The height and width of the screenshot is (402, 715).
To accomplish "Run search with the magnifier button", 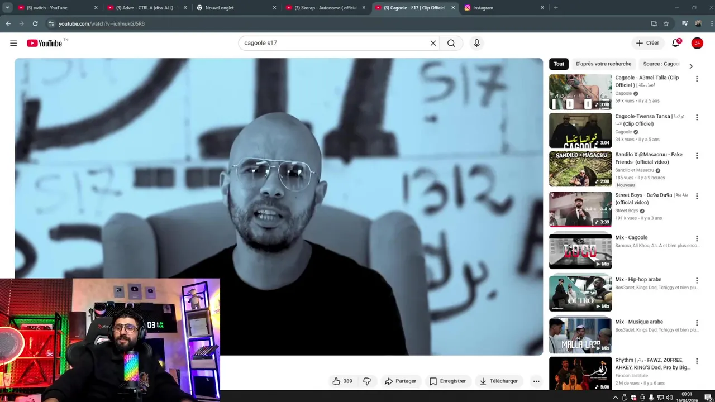I will 451,43.
